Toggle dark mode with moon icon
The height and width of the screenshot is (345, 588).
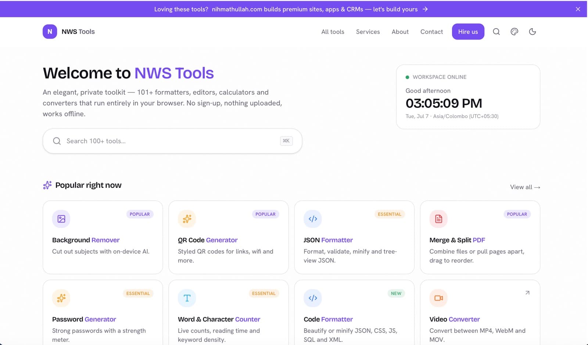coord(532,32)
